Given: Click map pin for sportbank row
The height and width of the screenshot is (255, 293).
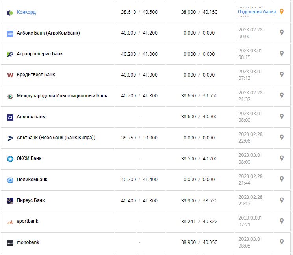Looking at the screenshot, I should click(x=282, y=221).
